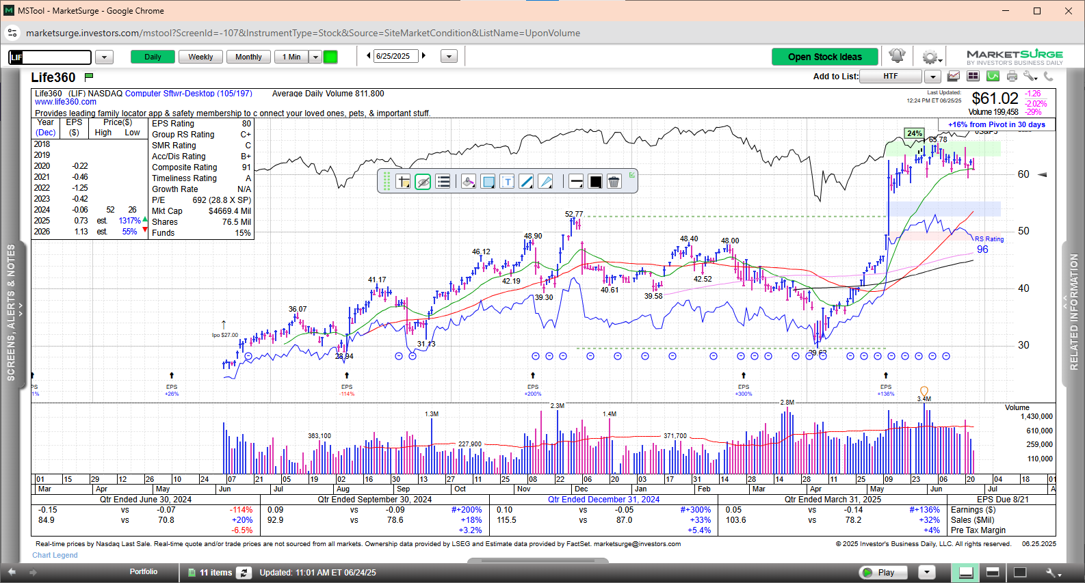Click the horizontal scrollbar below the chart
Screen dimensions: 1085x583
tap(538, 561)
